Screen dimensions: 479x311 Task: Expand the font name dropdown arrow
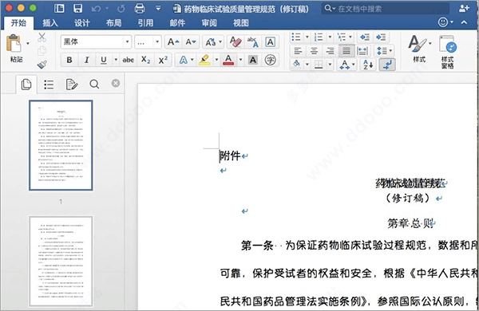(128, 41)
